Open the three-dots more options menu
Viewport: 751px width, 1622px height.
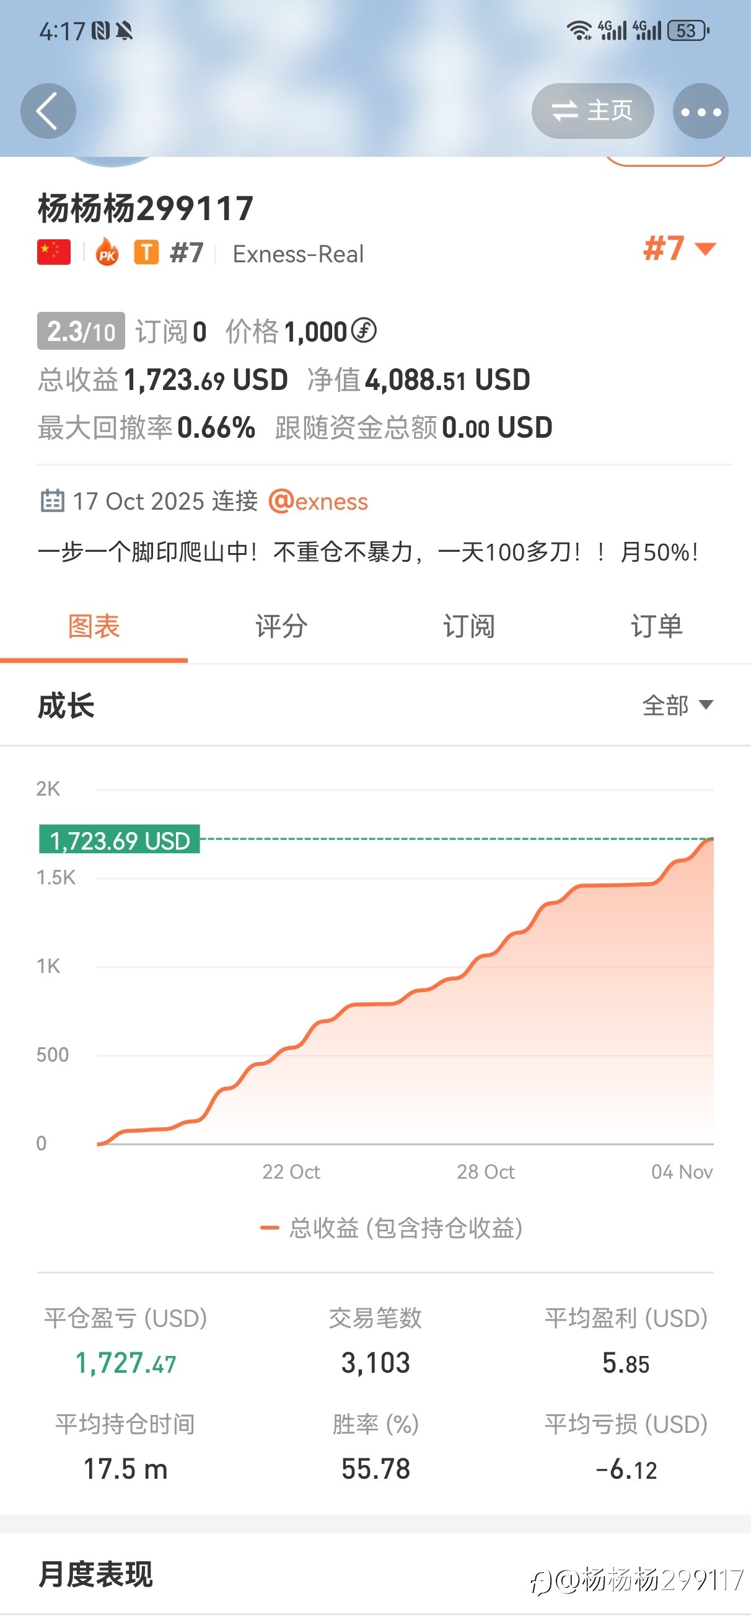[x=700, y=112]
